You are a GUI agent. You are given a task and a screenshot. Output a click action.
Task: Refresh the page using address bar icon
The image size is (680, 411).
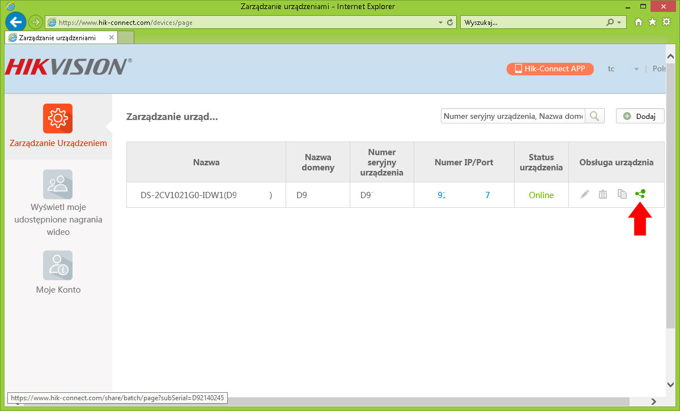pos(450,23)
